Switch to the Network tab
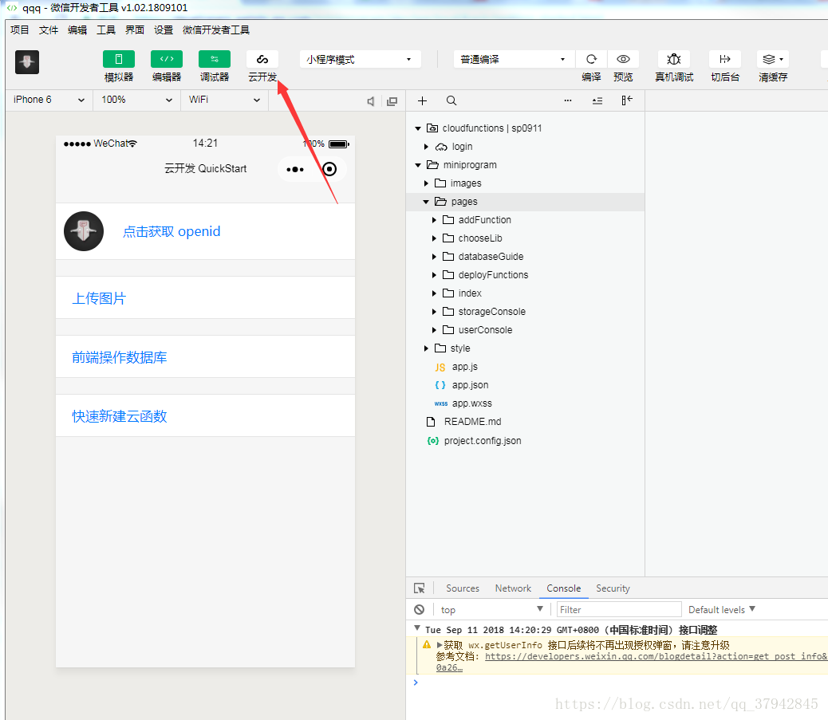The width and height of the screenshot is (828, 720). click(513, 588)
